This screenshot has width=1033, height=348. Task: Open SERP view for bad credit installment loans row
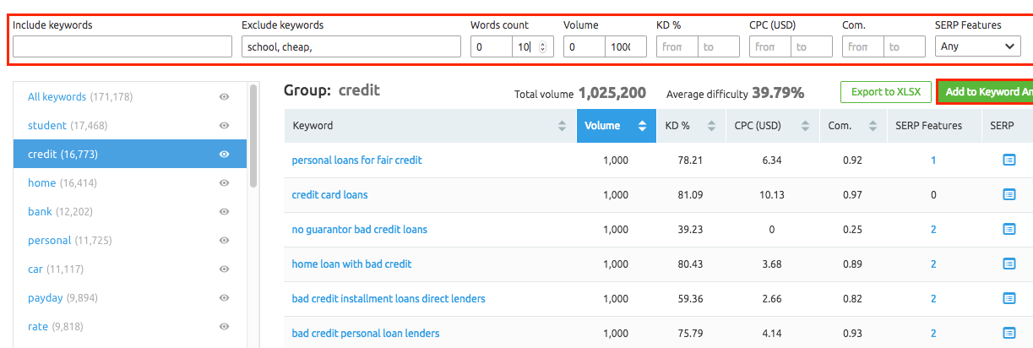click(1009, 298)
